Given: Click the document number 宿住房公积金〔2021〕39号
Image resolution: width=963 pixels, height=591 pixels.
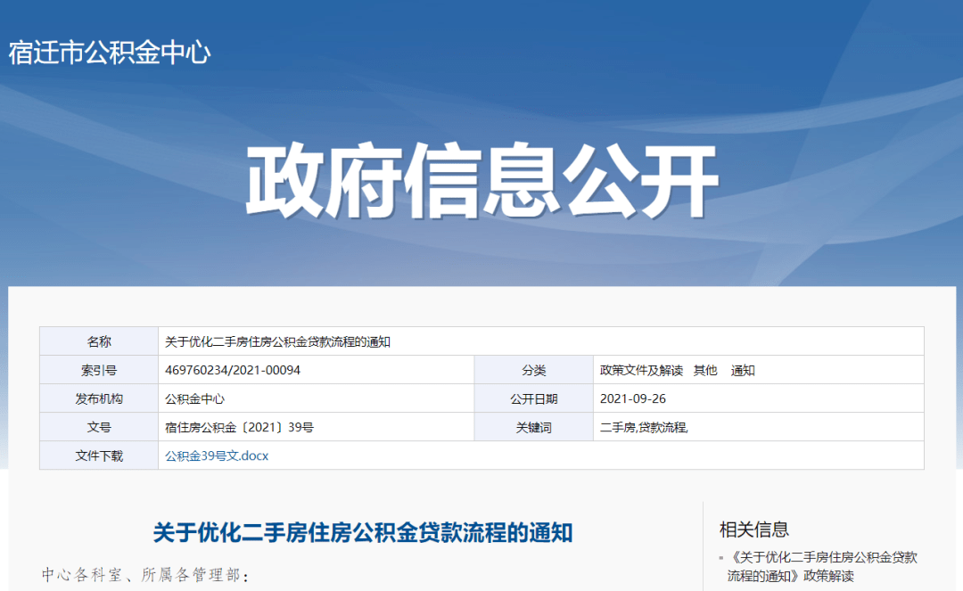Looking at the screenshot, I should coord(240,427).
